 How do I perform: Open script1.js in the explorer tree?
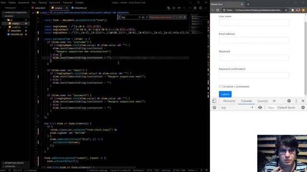[x=16, y=27]
